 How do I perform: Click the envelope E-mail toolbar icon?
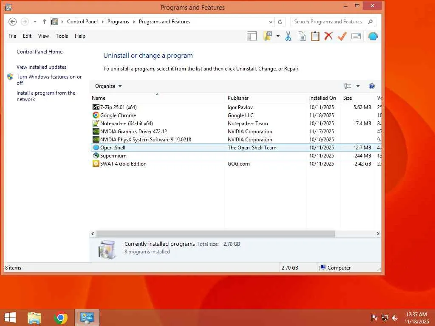point(356,36)
